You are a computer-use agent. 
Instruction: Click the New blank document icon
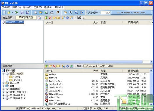pyautogui.click(x=5, y=13)
